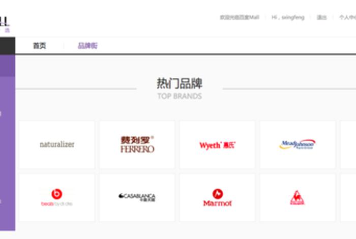356x239 pixels.
Task: Click the Hi, sxingfeng account link
Action: click(x=288, y=17)
